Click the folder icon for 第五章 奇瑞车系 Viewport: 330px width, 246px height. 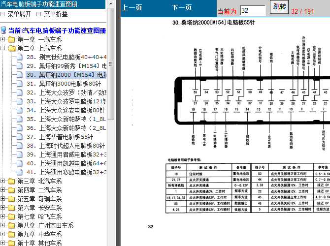click(11, 199)
